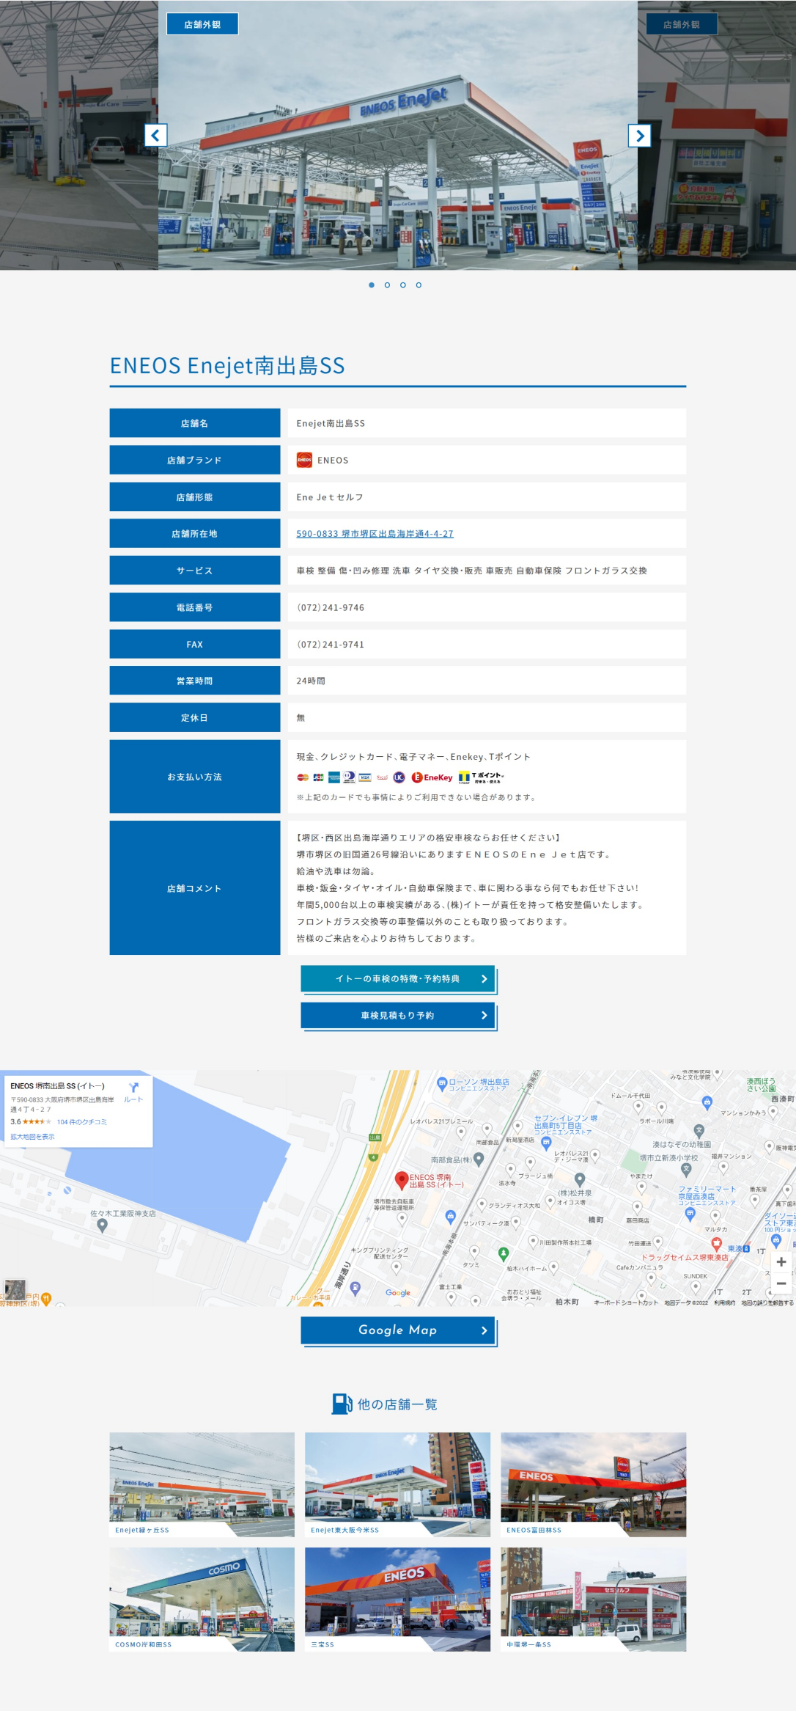Click the 南部食品(株) map marker

click(479, 1159)
